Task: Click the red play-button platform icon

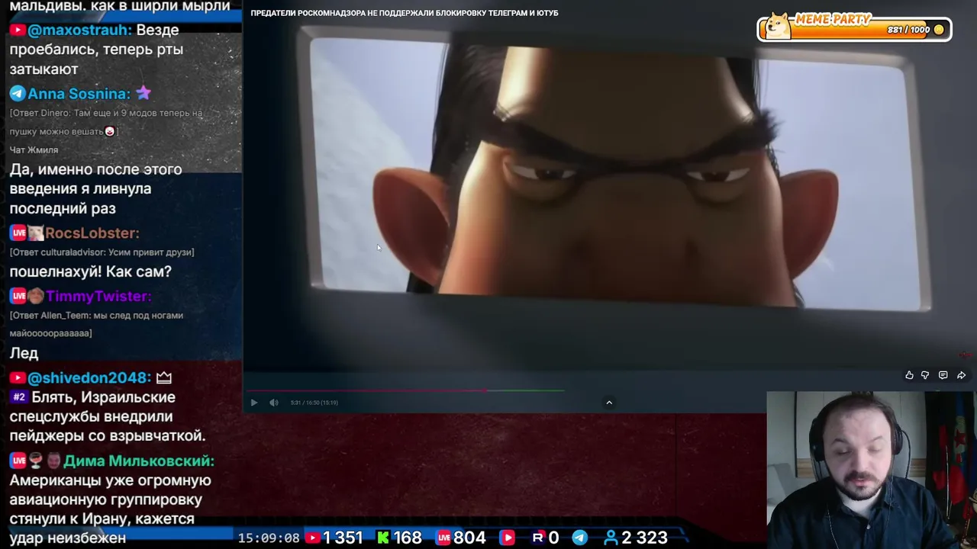Action: pos(508,538)
